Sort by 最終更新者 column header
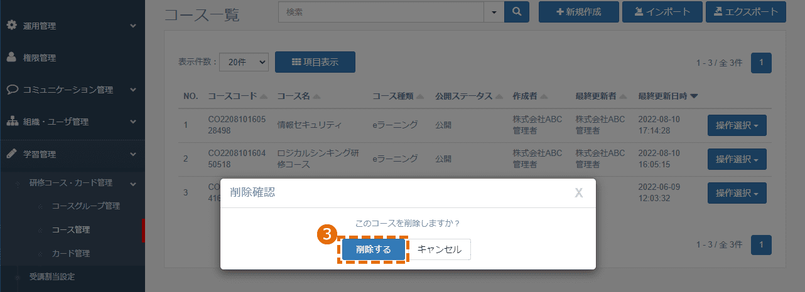The height and width of the screenshot is (292, 805). click(602, 96)
